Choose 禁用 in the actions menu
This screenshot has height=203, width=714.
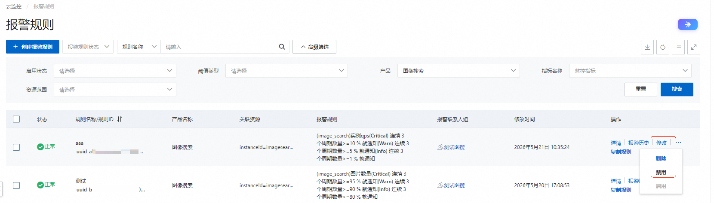point(661,173)
